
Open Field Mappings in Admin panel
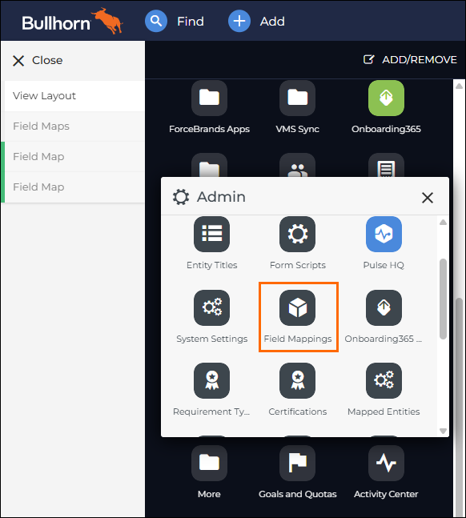pos(297,308)
